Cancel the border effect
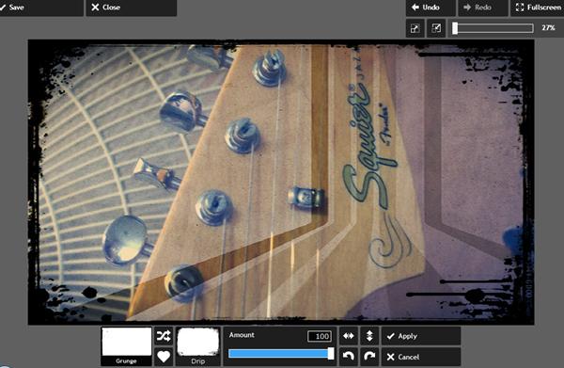 [x=421, y=357]
